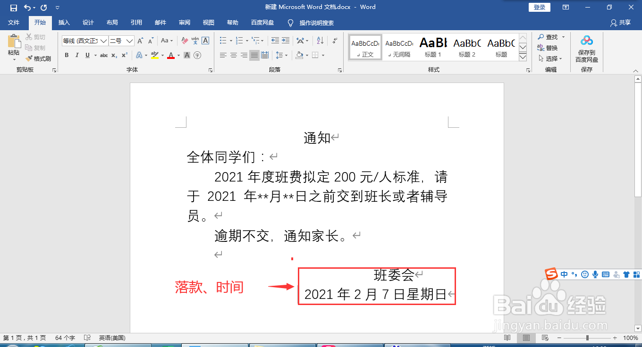The image size is (642, 347).
Task: Align text right
Action: coord(244,55)
